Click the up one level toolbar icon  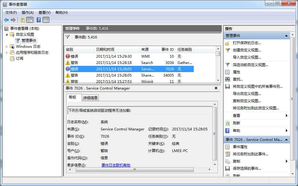pyautogui.click(x=23, y=20)
